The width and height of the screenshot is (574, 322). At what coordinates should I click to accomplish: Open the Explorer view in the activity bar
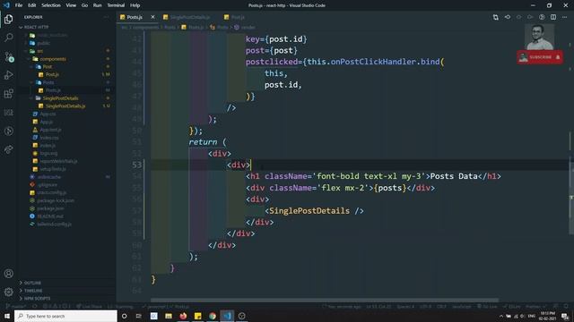(8, 19)
